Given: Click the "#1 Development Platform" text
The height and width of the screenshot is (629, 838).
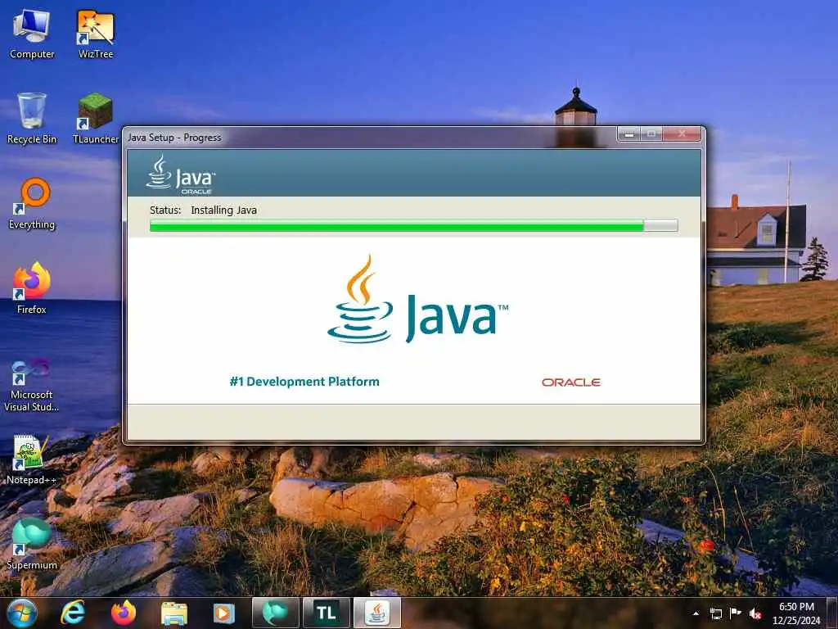Looking at the screenshot, I should 304,382.
